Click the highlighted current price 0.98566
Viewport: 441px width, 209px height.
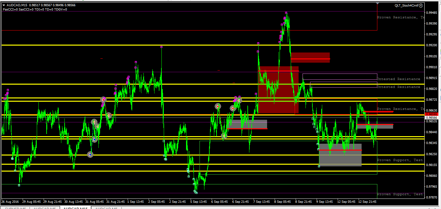(x=431, y=117)
